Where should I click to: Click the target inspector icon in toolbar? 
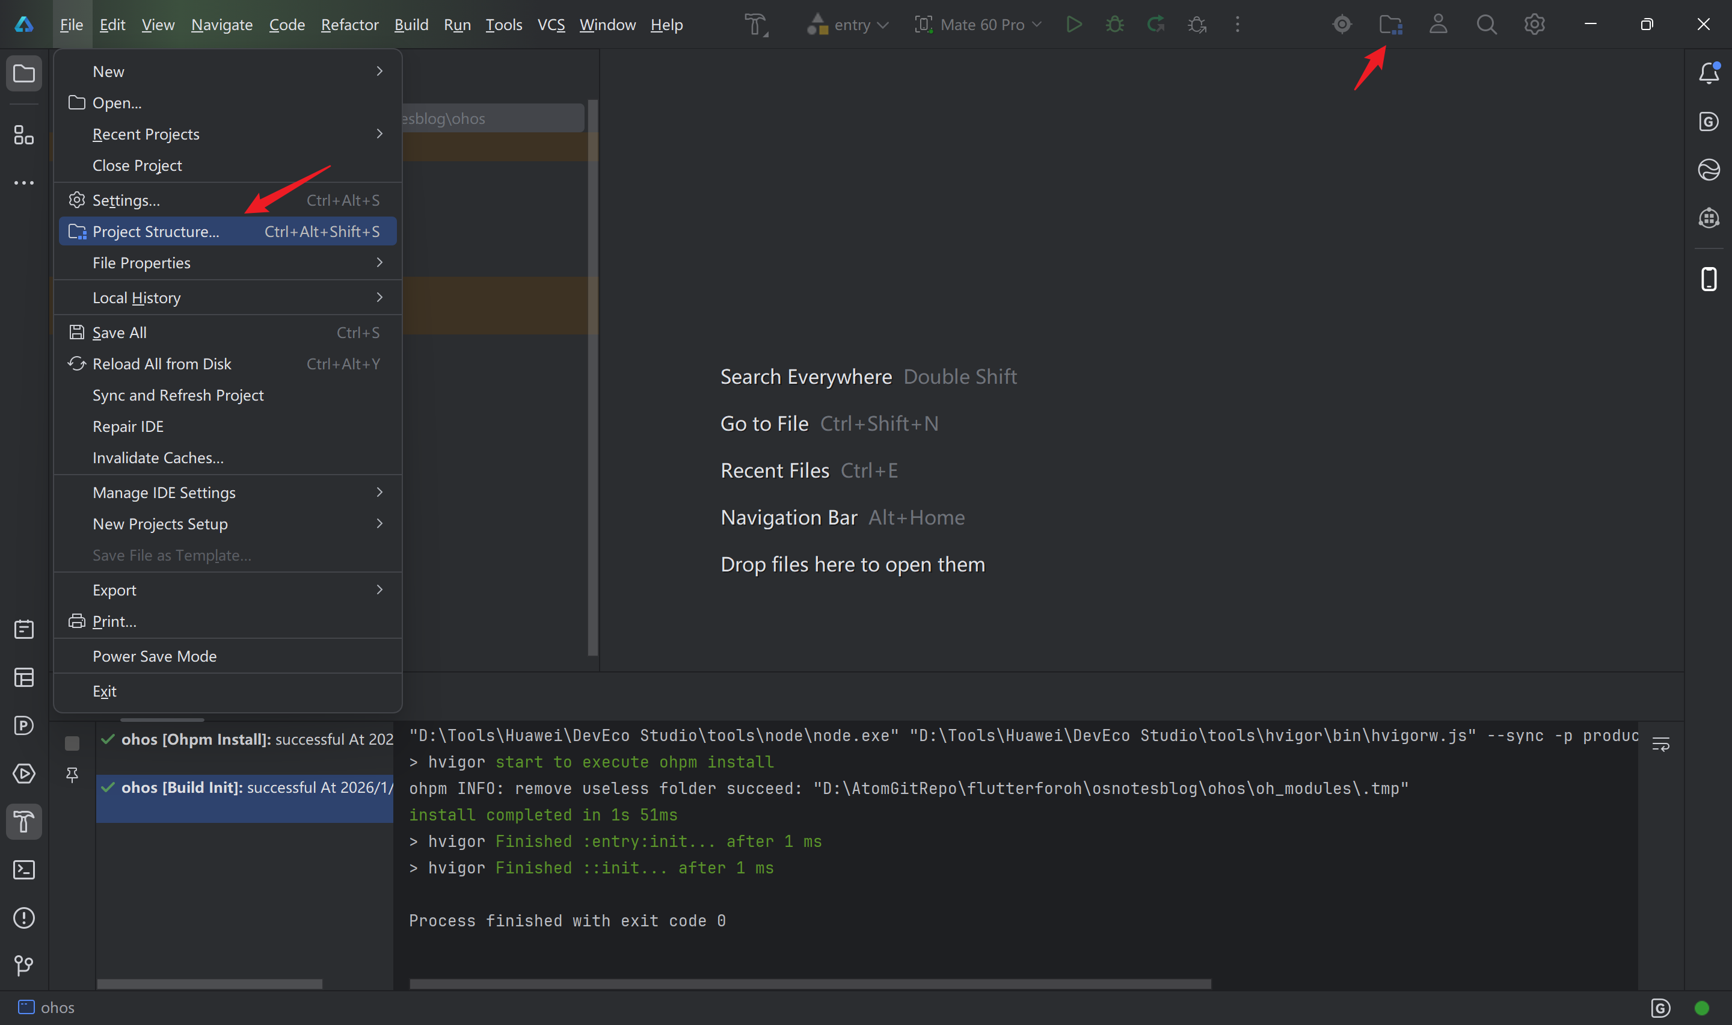point(1342,25)
